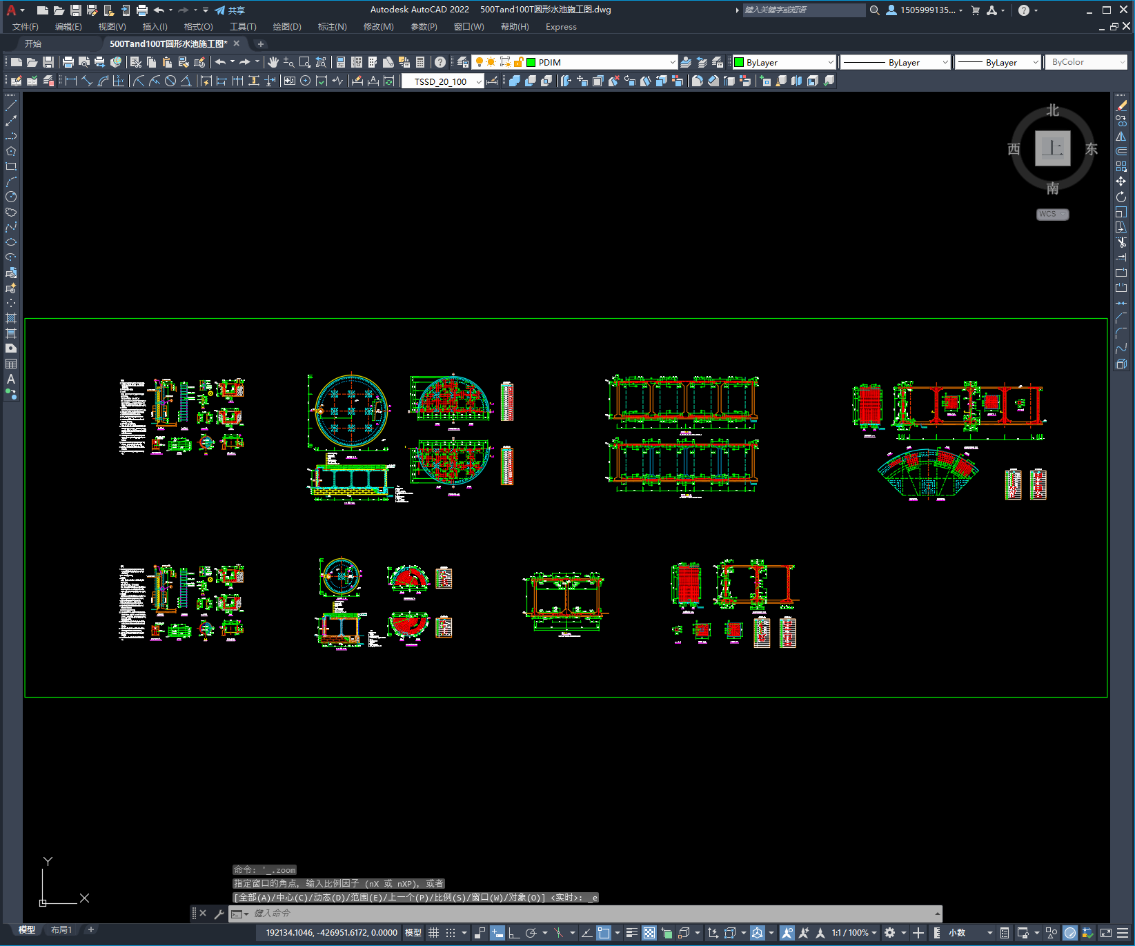Select the multiline Text tool
This screenshot has width=1135, height=946.
pyautogui.click(x=11, y=379)
